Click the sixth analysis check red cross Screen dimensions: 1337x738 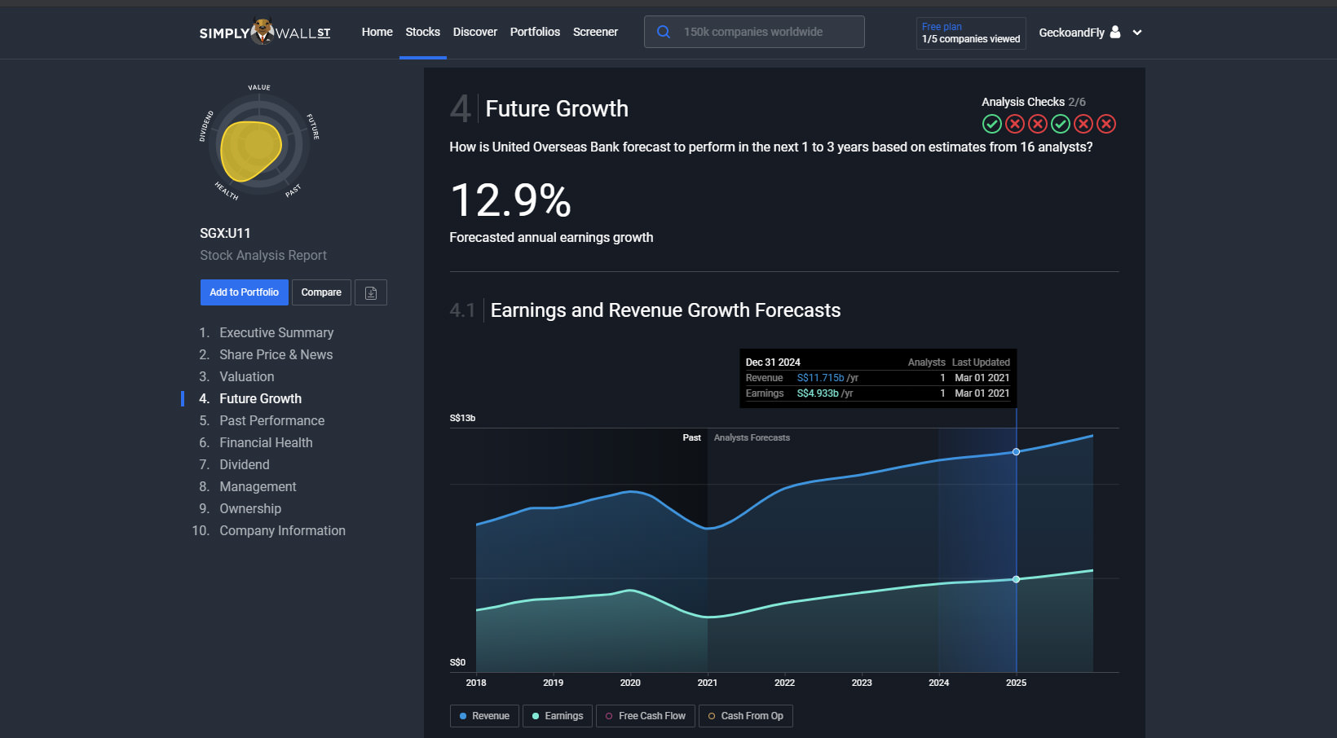[1106, 124]
